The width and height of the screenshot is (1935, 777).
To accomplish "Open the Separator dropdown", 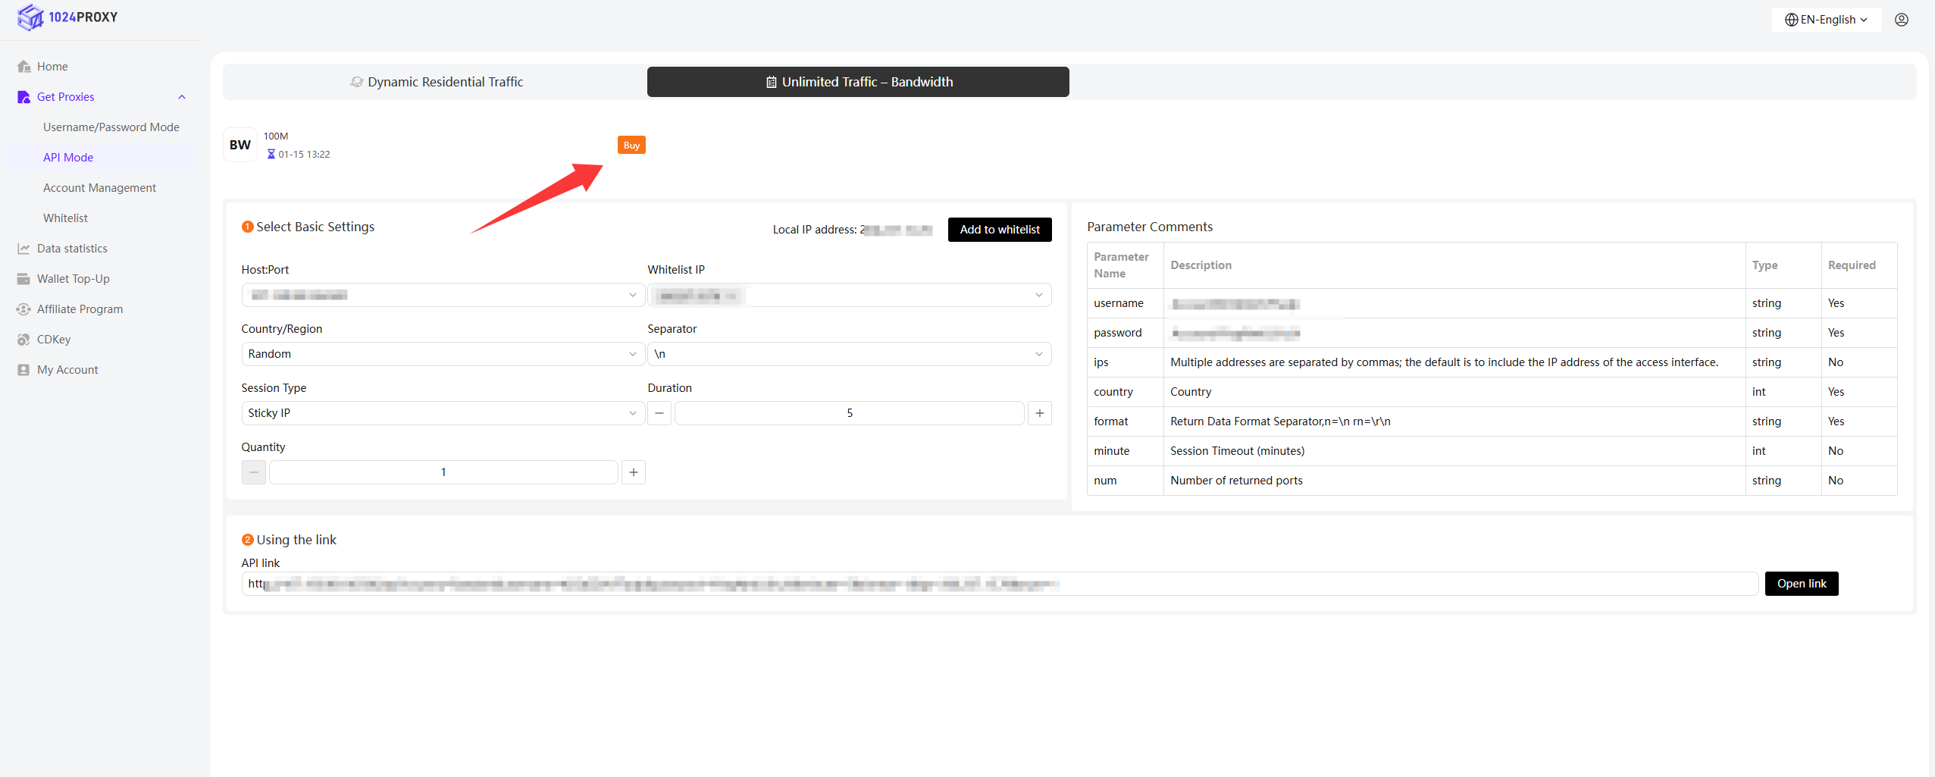I will click(848, 354).
